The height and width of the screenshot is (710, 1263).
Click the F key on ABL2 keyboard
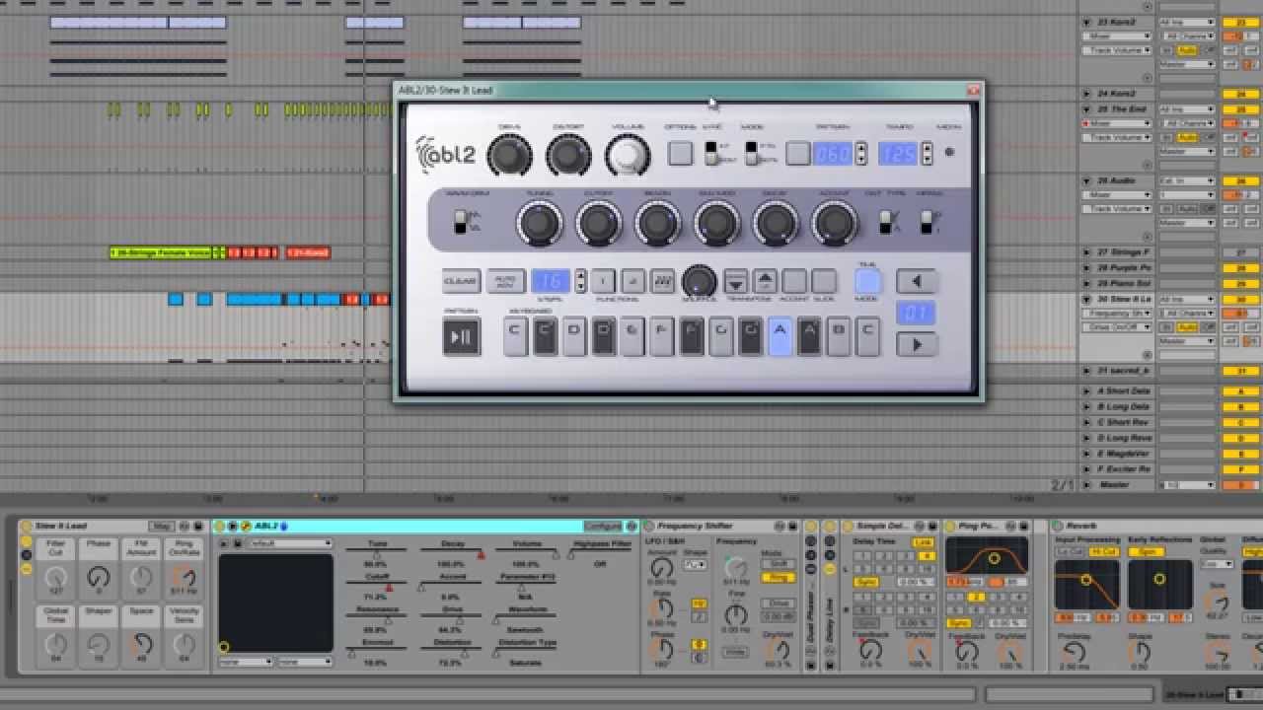pos(662,336)
